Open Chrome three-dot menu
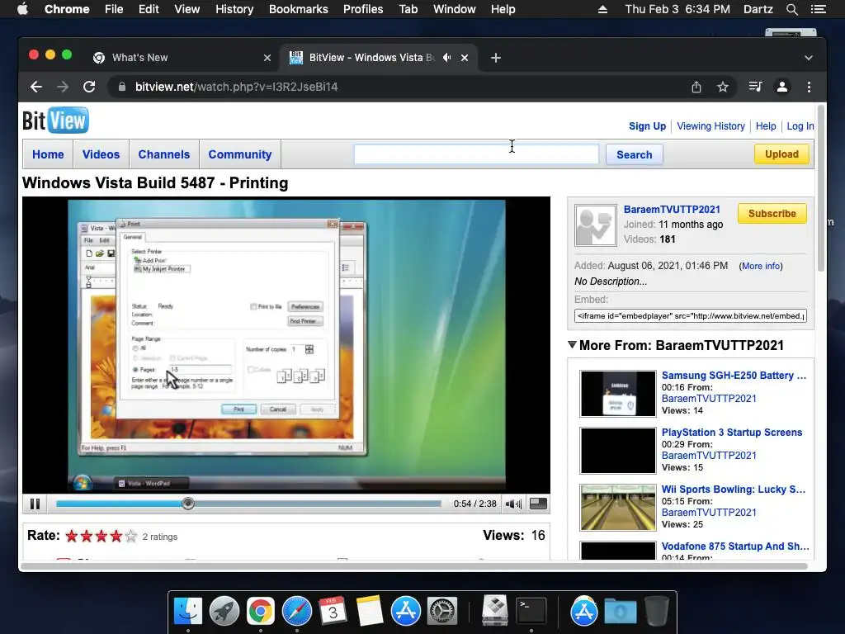845x634 pixels. click(809, 87)
